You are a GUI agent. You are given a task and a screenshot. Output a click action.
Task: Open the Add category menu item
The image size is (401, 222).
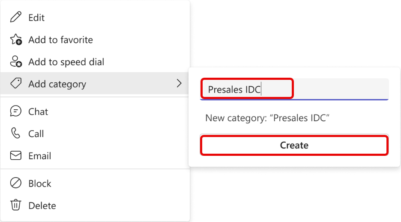(95, 83)
